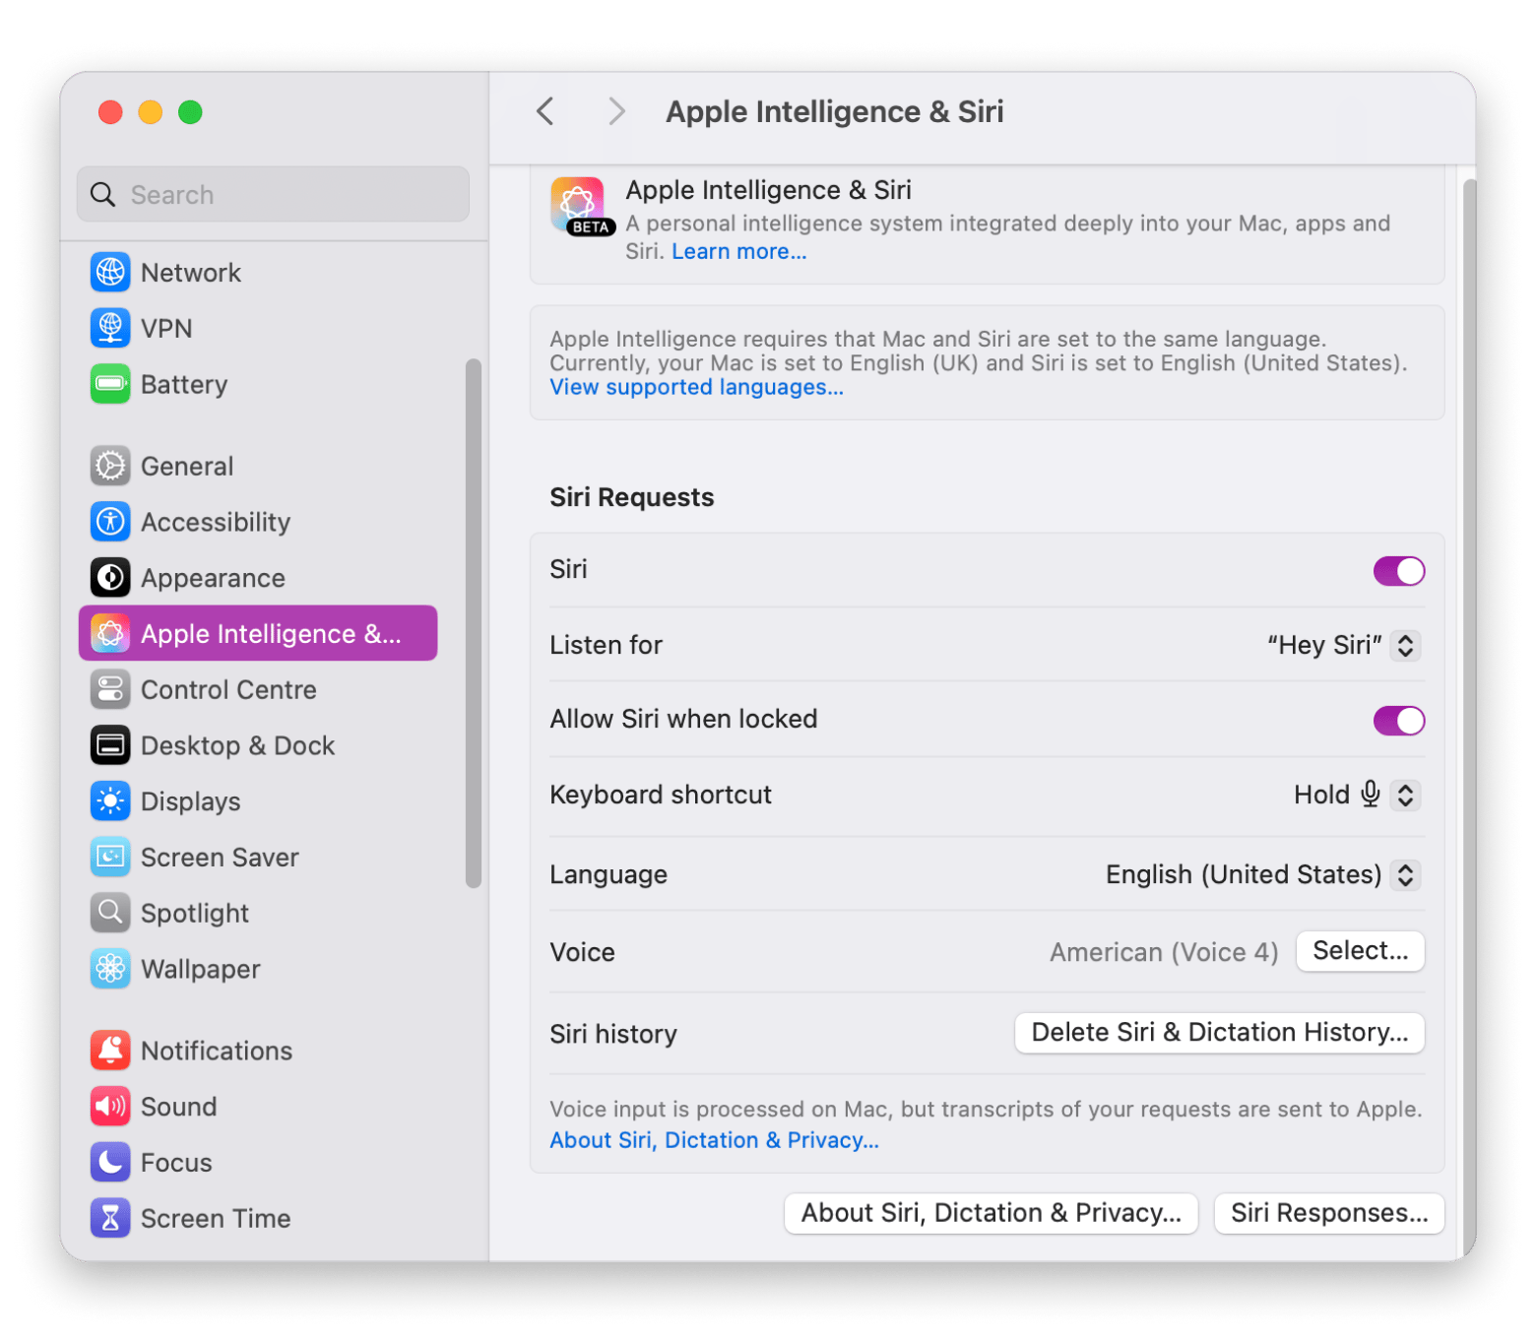Click the Notifications bell icon
The height and width of the screenshot is (1341, 1536).
[110, 1051]
